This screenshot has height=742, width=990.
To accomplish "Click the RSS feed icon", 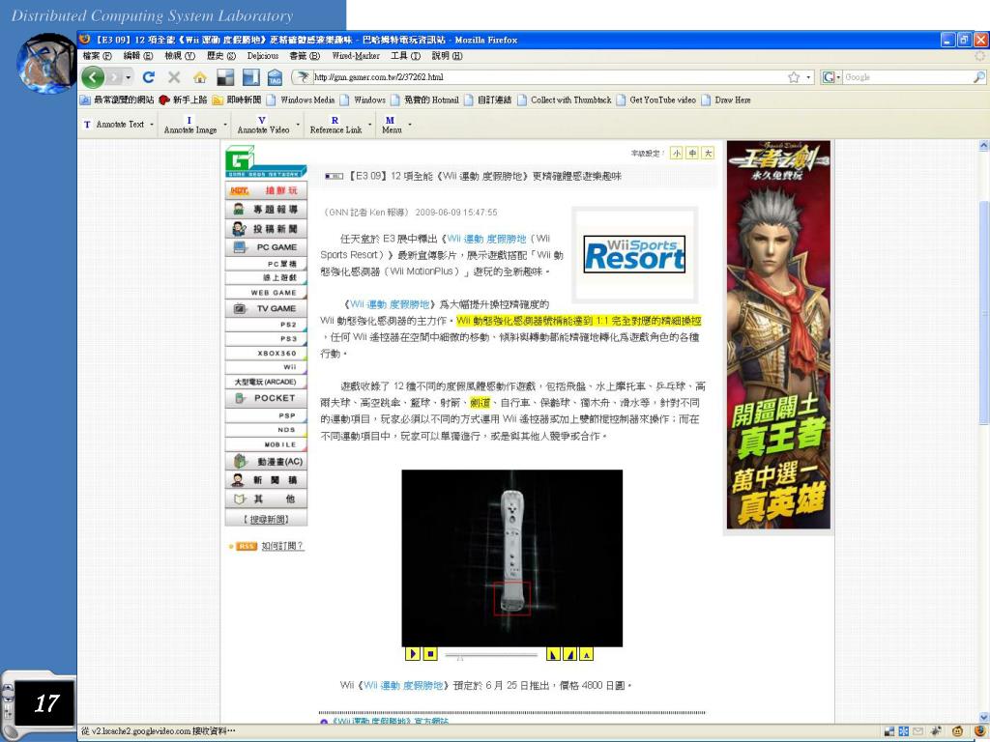I will 247,547.
